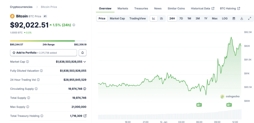Navigate to Cryptocurrencies breadcrumb link
This screenshot has width=254, height=123.
pyautogui.click(x=21, y=7)
